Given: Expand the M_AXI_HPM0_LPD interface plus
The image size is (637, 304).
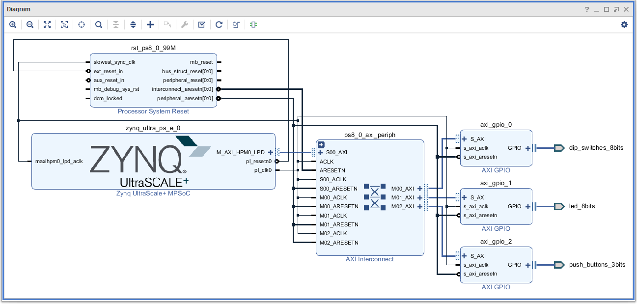Looking at the screenshot, I should (271, 152).
